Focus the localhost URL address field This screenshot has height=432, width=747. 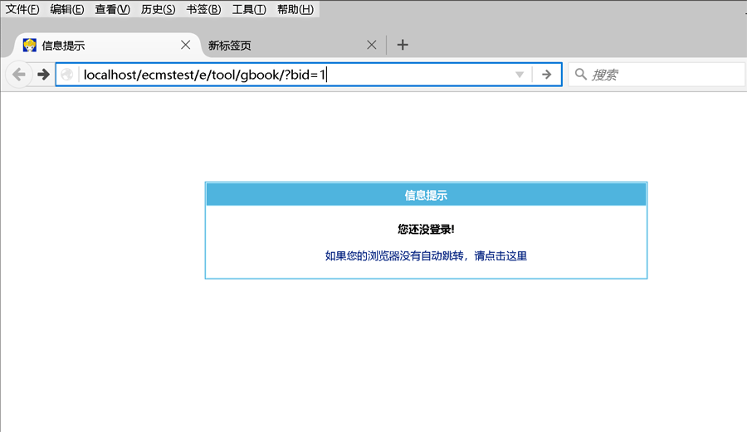pyautogui.click(x=290, y=75)
